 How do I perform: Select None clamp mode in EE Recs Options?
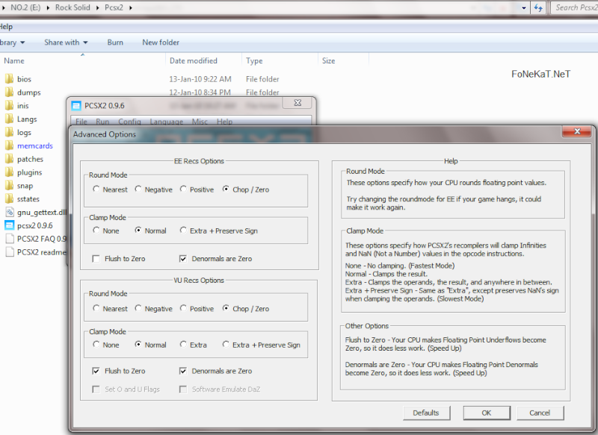96,230
